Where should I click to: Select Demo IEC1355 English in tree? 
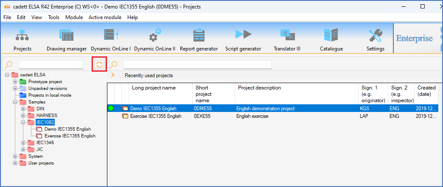click(x=67, y=129)
